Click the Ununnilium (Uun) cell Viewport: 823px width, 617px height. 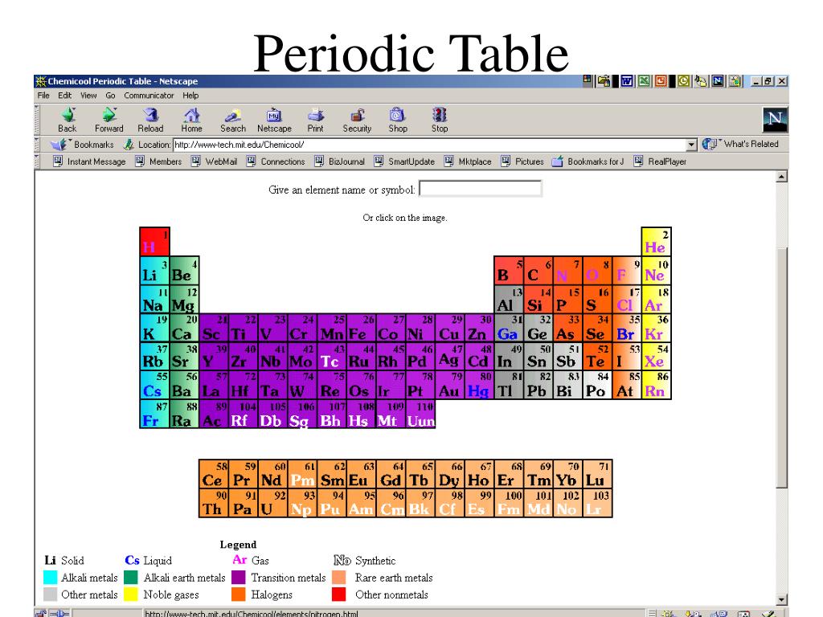click(420, 414)
